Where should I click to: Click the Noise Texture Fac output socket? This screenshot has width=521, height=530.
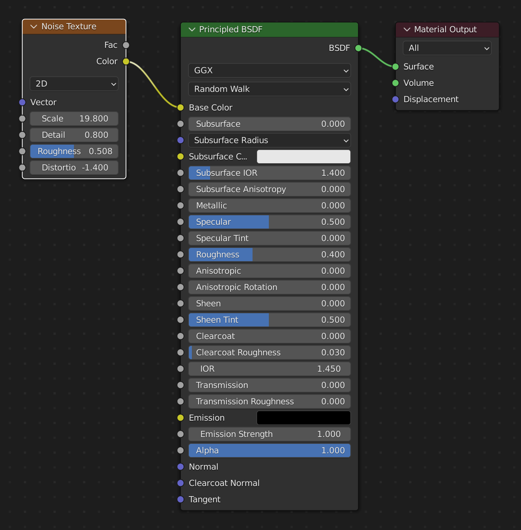[x=126, y=45]
